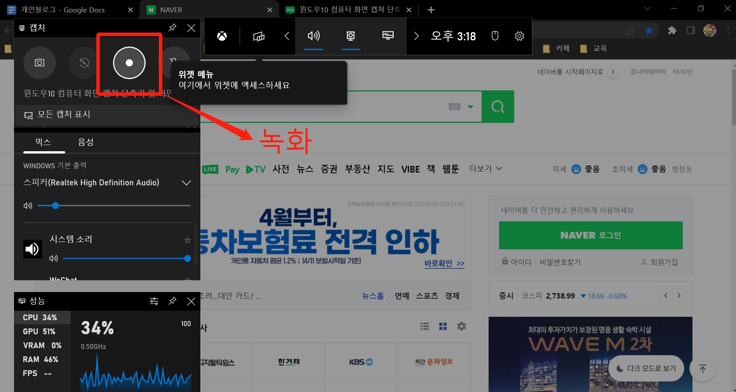This screenshot has height=392, width=736.
Task: Close the 성능 widget
Action: coord(191,301)
